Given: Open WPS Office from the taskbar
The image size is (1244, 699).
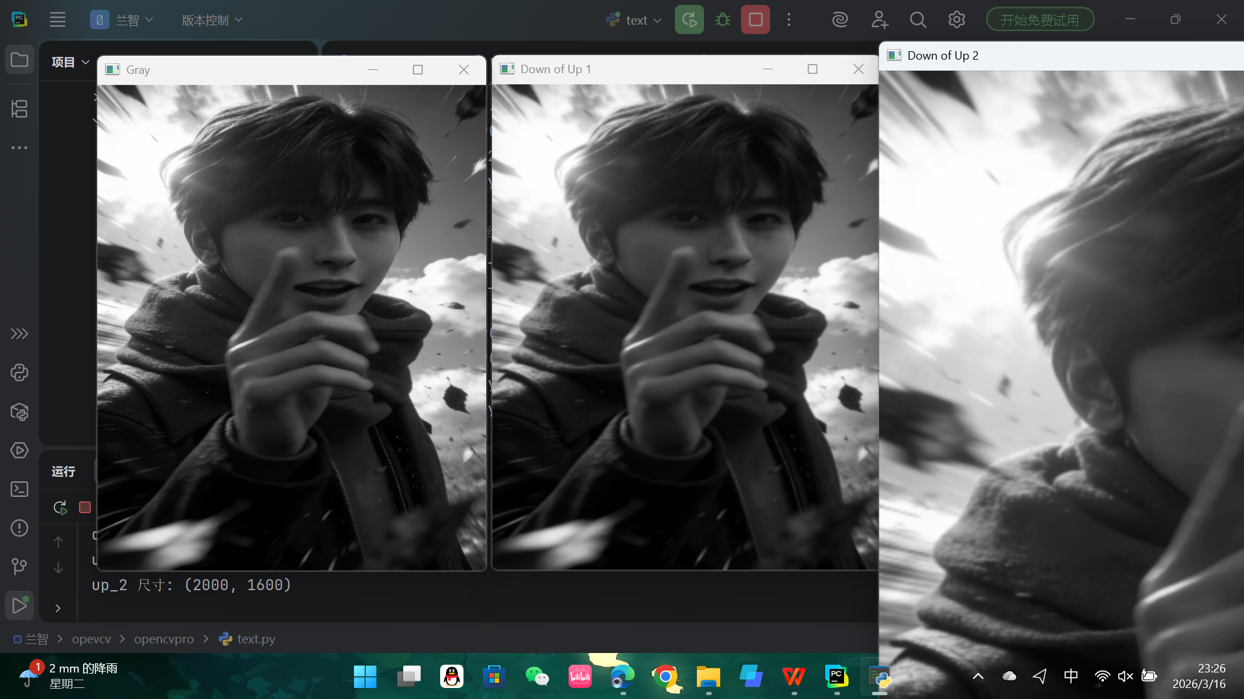Looking at the screenshot, I should coord(793,677).
